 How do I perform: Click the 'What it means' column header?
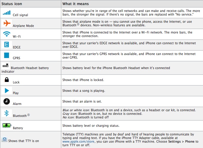(x=76, y=4)
